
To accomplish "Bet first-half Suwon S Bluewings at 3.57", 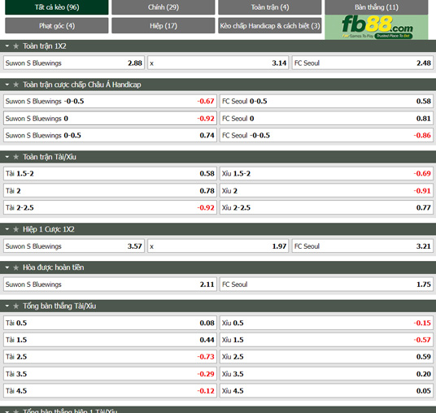I will click(x=74, y=246).
